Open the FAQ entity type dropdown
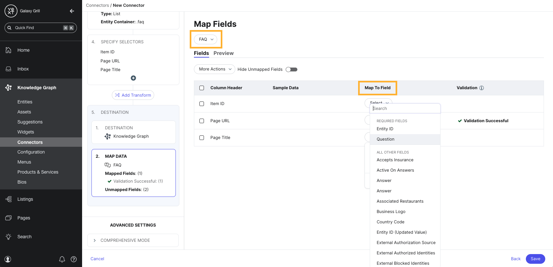This screenshot has width=553, height=267. tap(206, 39)
